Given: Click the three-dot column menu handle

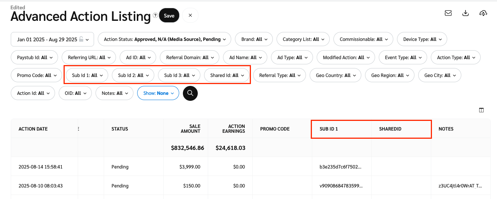Looking at the screenshot, I should [x=78, y=129].
